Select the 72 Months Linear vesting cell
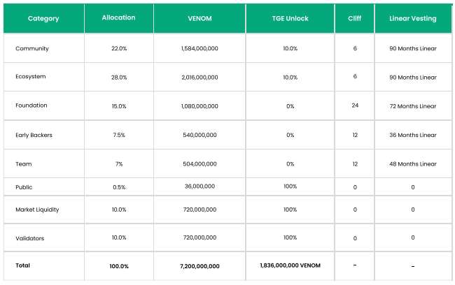 tap(412, 106)
